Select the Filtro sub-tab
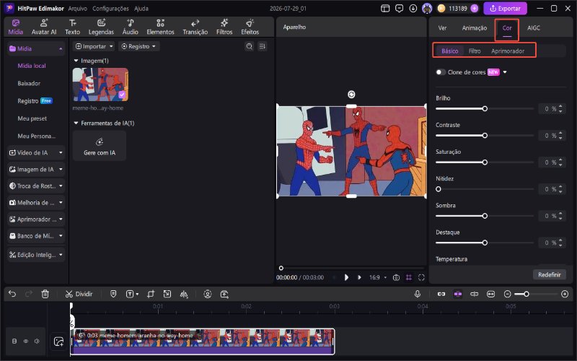This screenshot has width=577, height=361. click(475, 51)
